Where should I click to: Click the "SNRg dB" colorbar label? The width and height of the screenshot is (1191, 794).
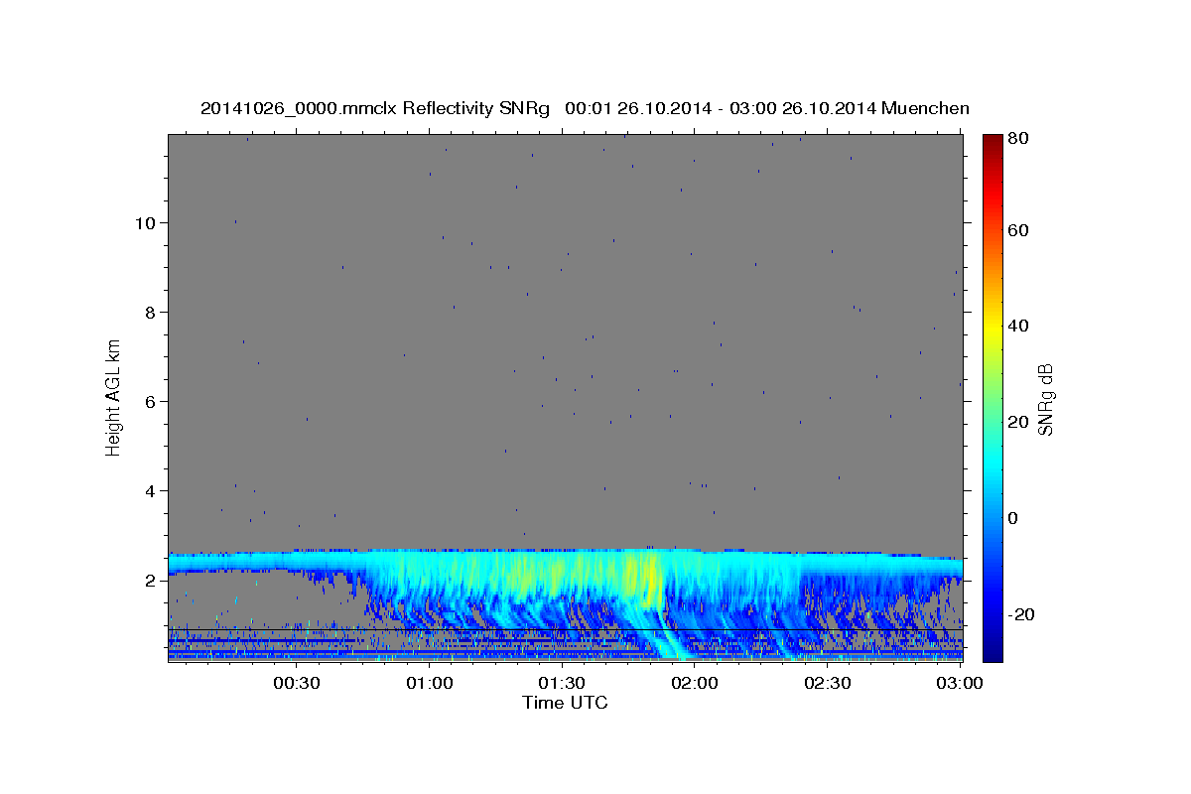(1045, 399)
